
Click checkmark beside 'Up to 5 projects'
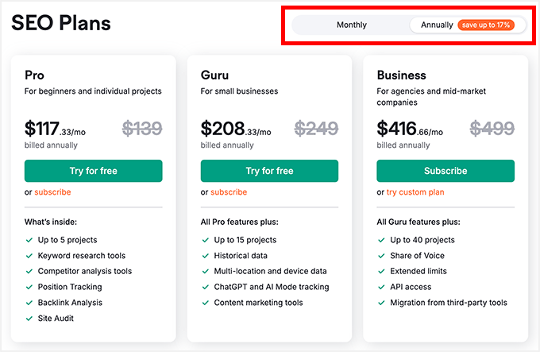point(29,240)
